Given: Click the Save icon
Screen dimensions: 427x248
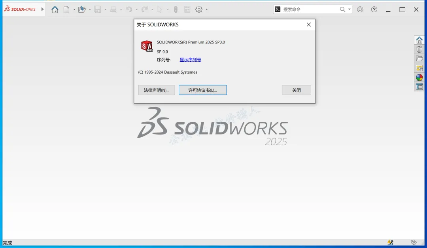Looking at the screenshot, I should (98, 9).
